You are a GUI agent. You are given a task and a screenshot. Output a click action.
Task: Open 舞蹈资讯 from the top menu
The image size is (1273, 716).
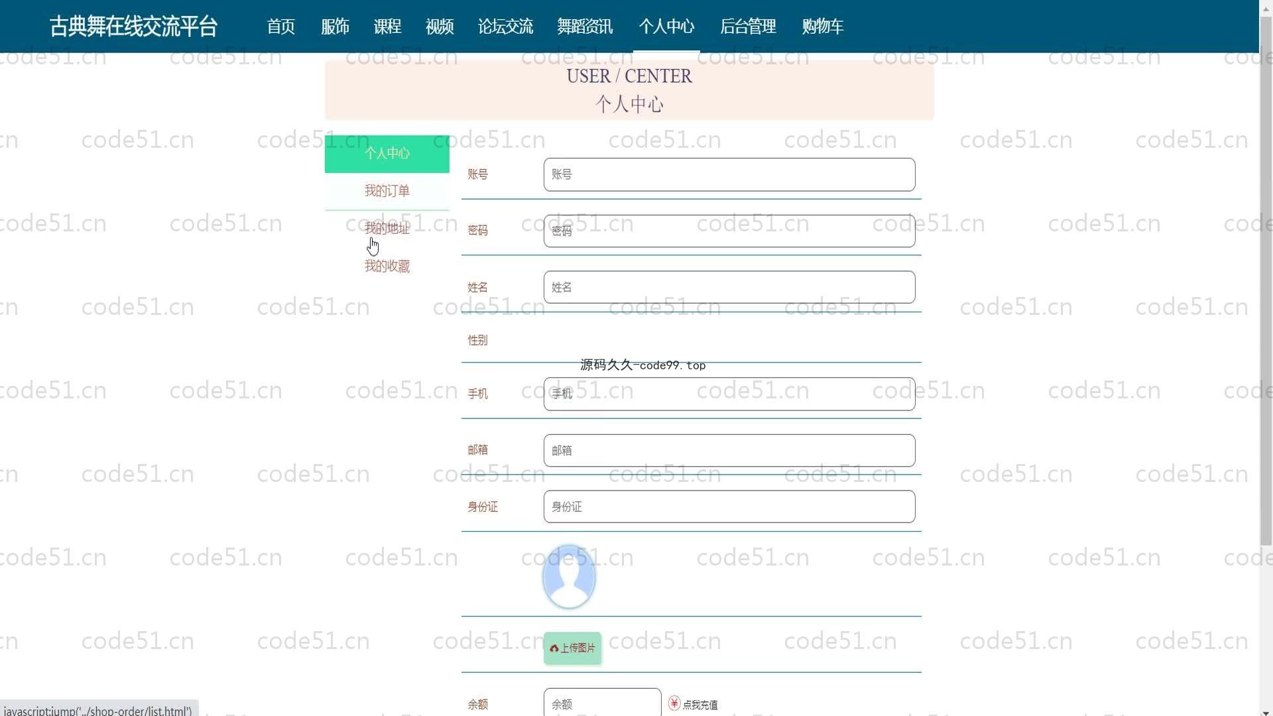coord(585,27)
